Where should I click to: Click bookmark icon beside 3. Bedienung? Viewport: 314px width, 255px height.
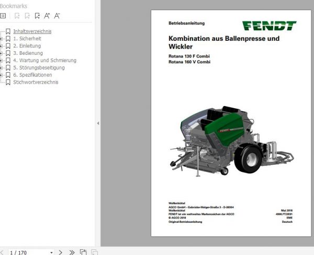(x=8, y=53)
